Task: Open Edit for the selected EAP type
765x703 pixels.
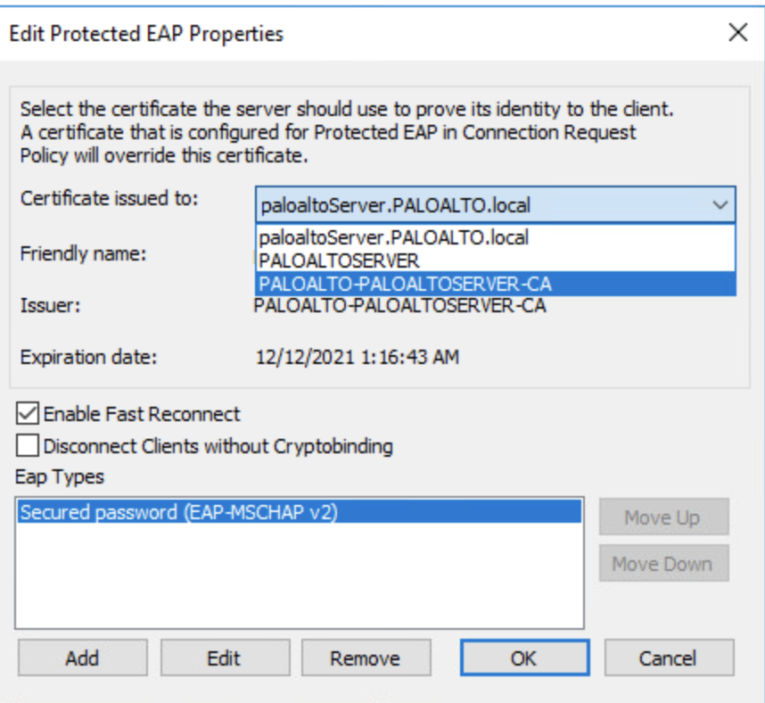Action: (224, 658)
